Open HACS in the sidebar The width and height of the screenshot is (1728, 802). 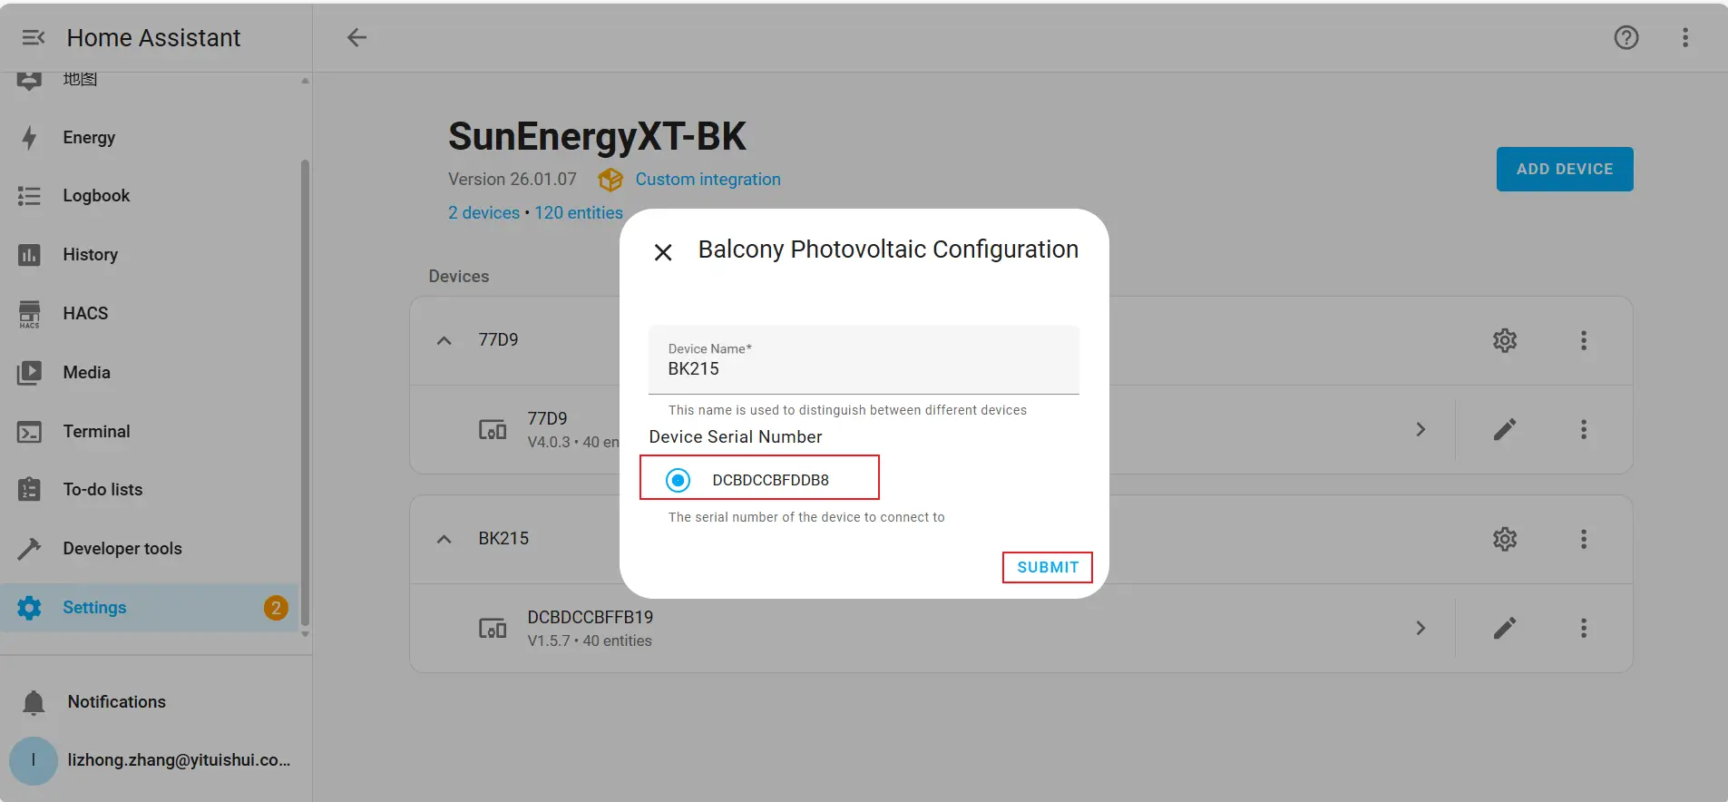(85, 313)
